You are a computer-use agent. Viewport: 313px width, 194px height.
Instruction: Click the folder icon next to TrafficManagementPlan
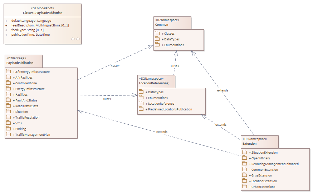(9, 134)
